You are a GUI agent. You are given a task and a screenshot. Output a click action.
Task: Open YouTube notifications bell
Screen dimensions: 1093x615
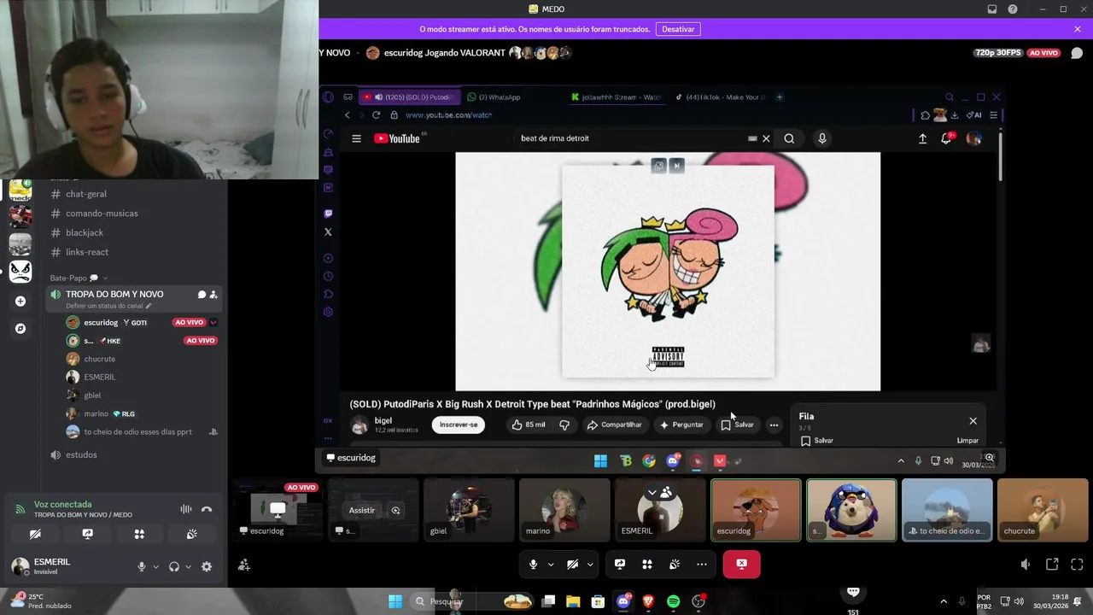pos(946,138)
